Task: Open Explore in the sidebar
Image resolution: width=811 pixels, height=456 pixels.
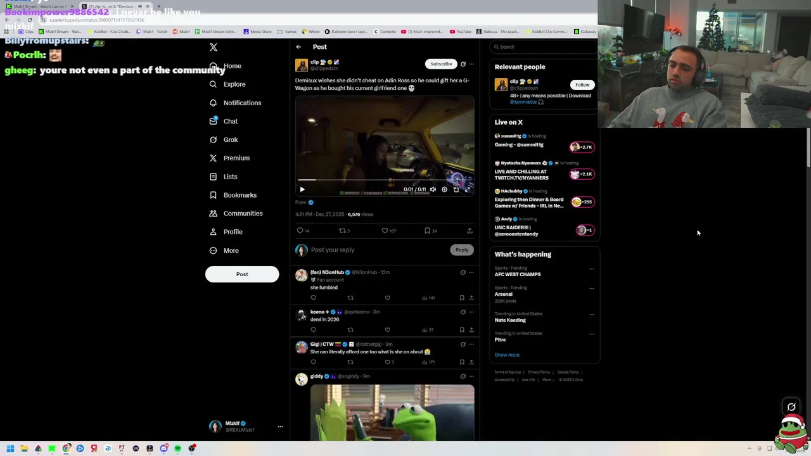Action: coord(227,84)
